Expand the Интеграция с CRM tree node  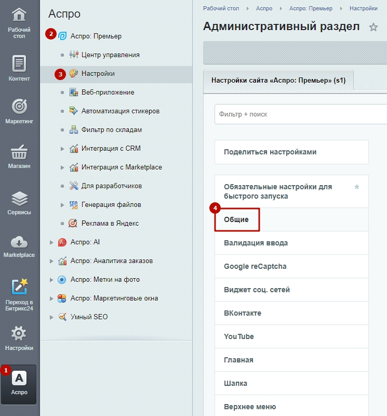click(62, 149)
